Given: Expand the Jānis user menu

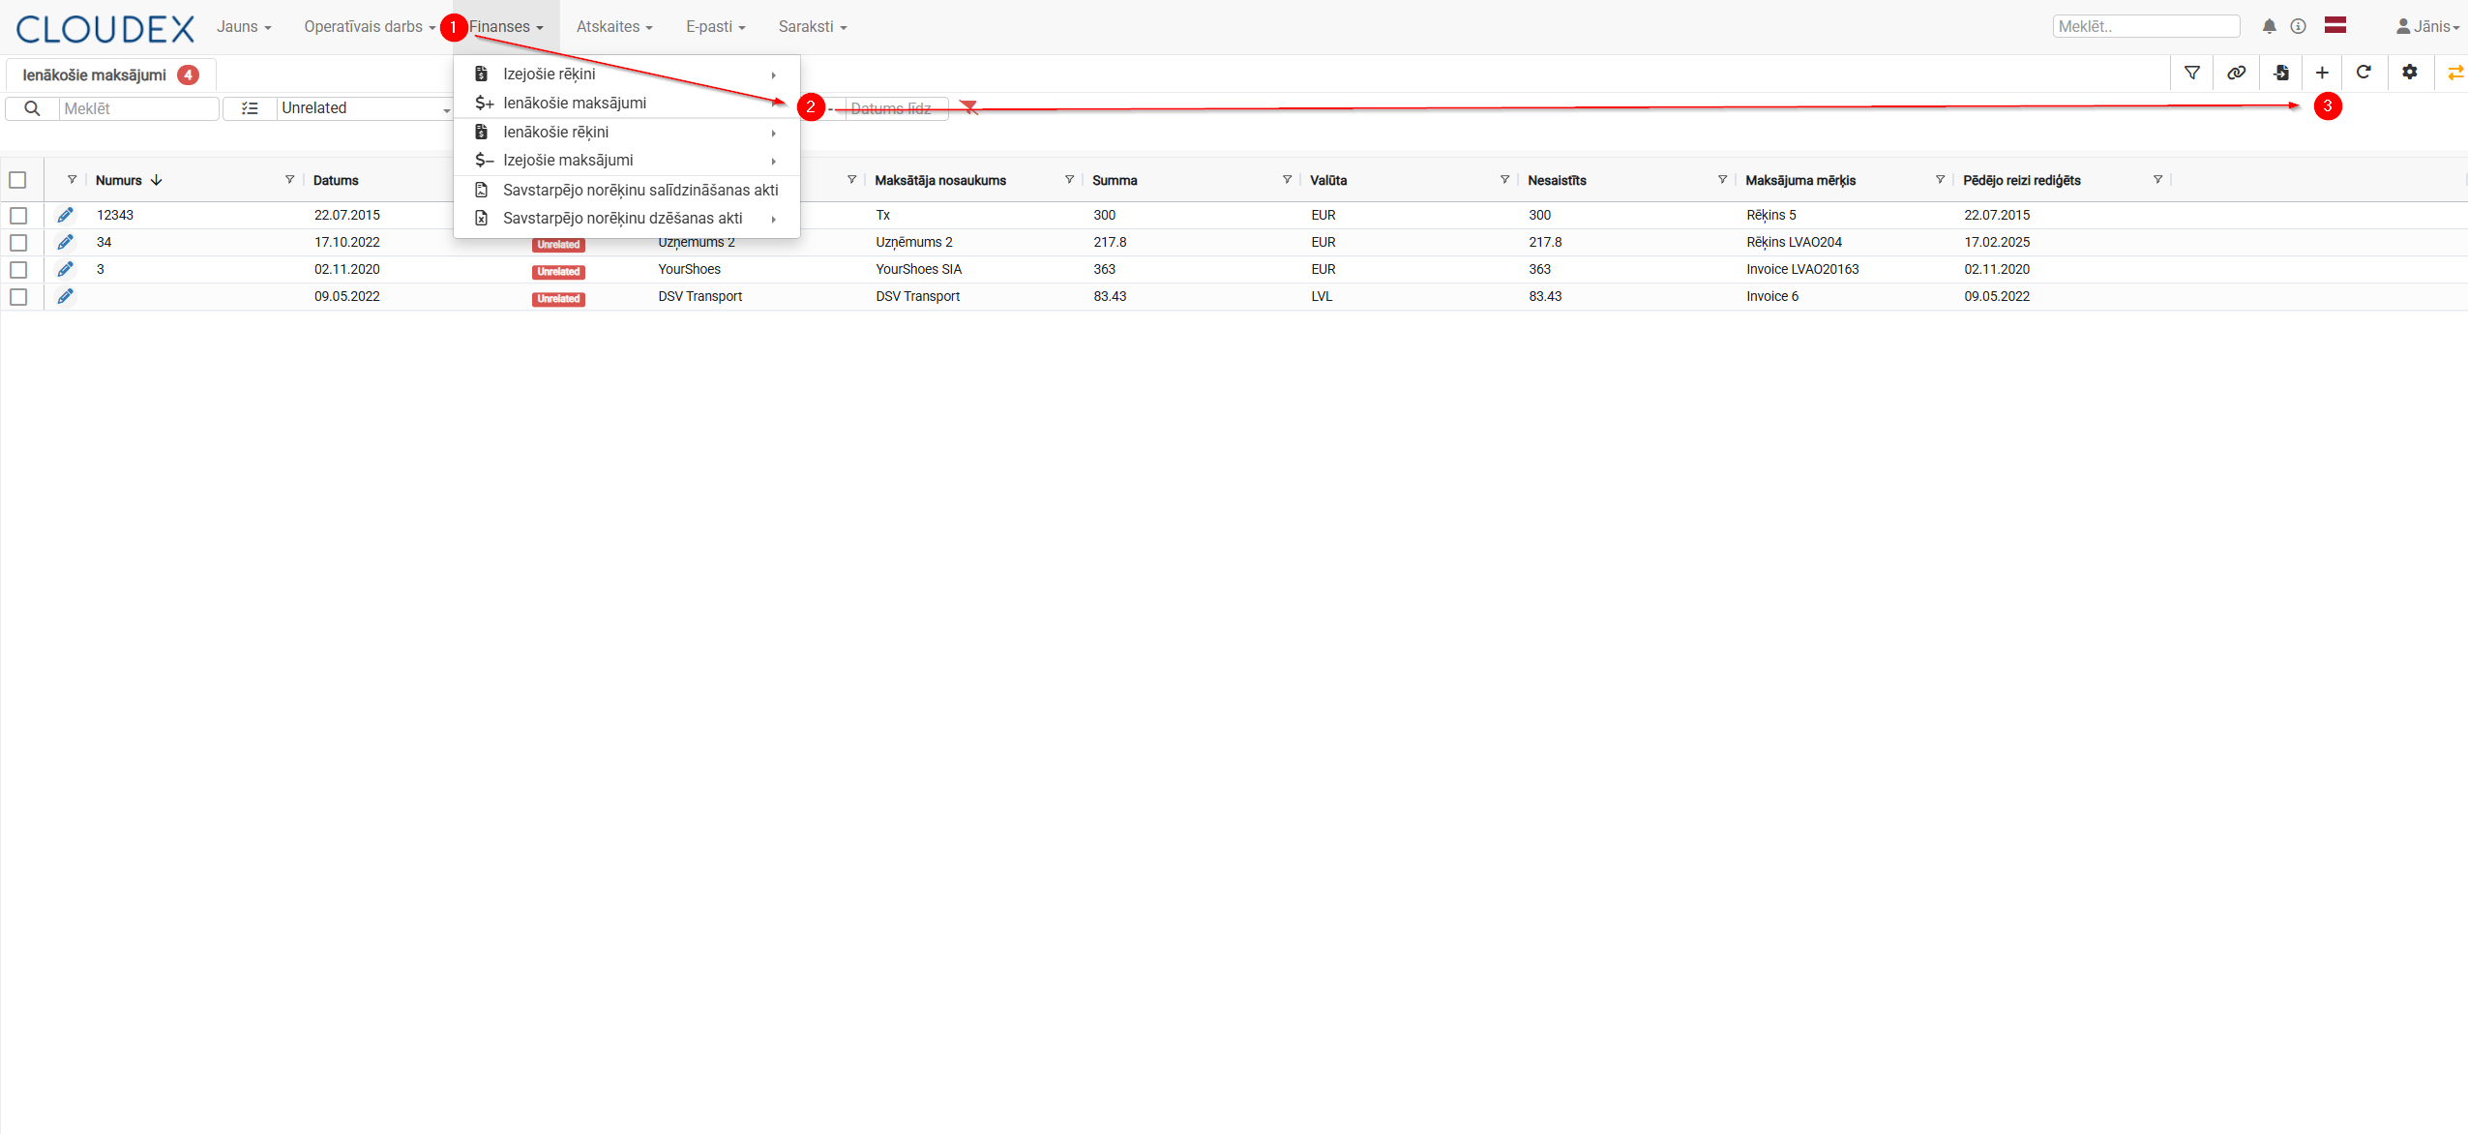Looking at the screenshot, I should (x=2428, y=27).
